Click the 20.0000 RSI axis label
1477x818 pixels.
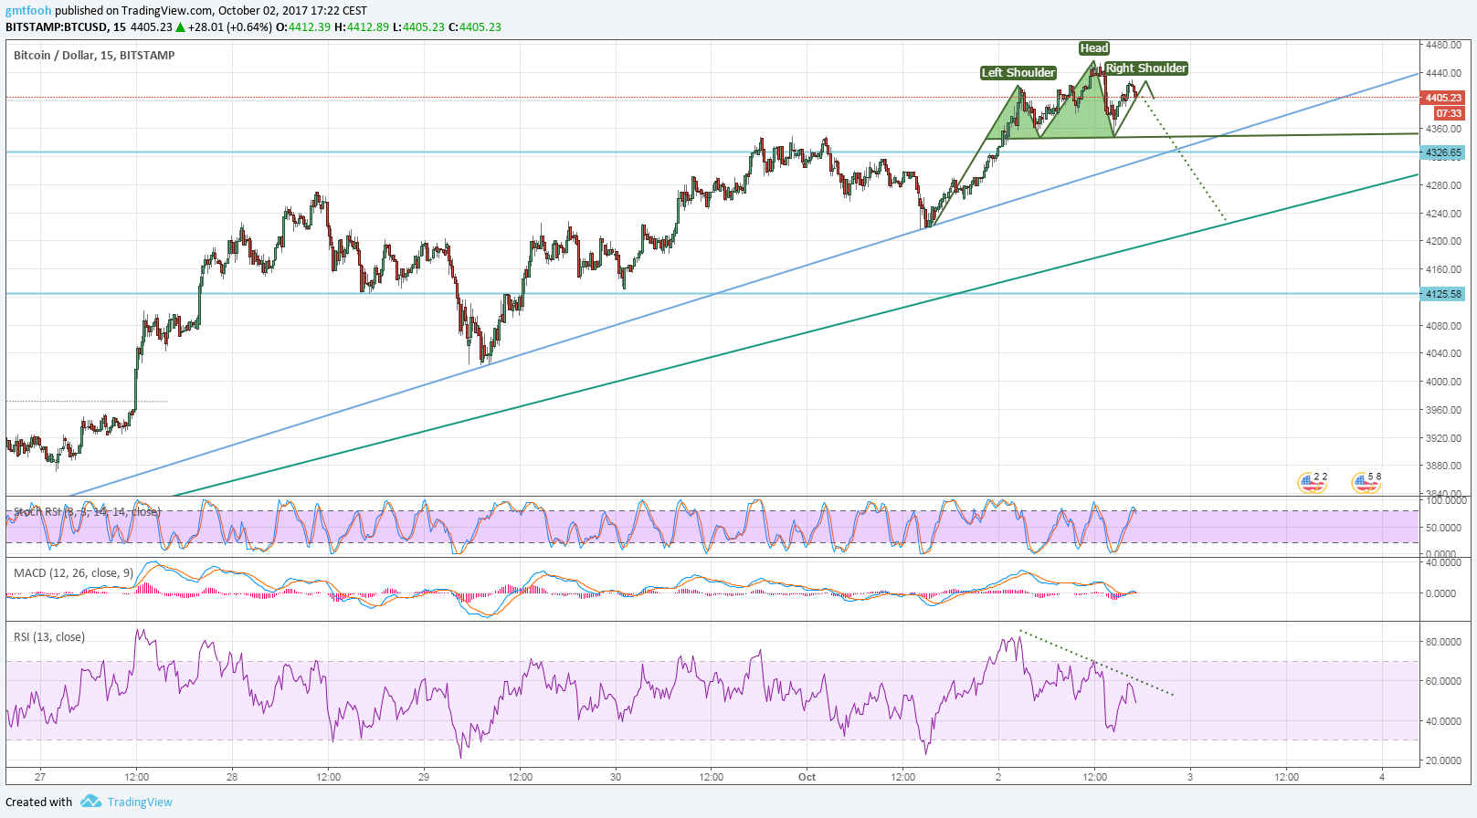pyautogui.click(x=1443, y=760)
